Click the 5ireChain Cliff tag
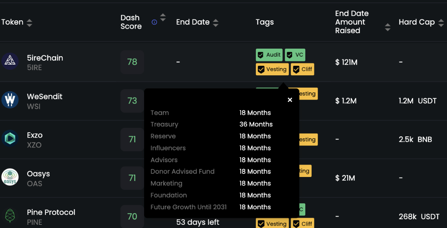 coord(303,69)
